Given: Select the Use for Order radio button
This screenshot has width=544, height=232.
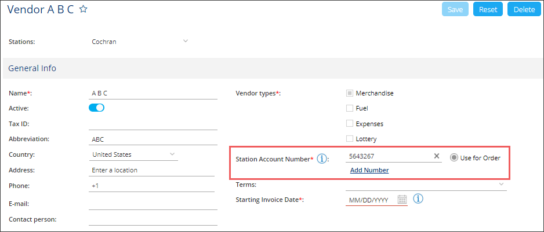Looking at the screenshot, I should point(454,158).
